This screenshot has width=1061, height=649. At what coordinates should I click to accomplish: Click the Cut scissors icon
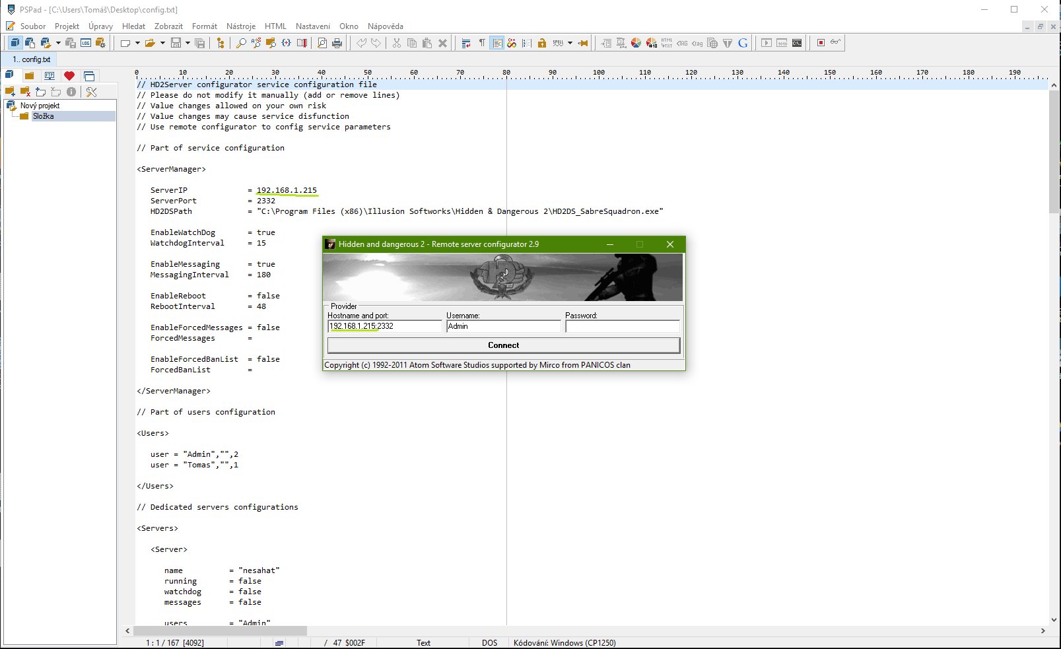point(396,43)
